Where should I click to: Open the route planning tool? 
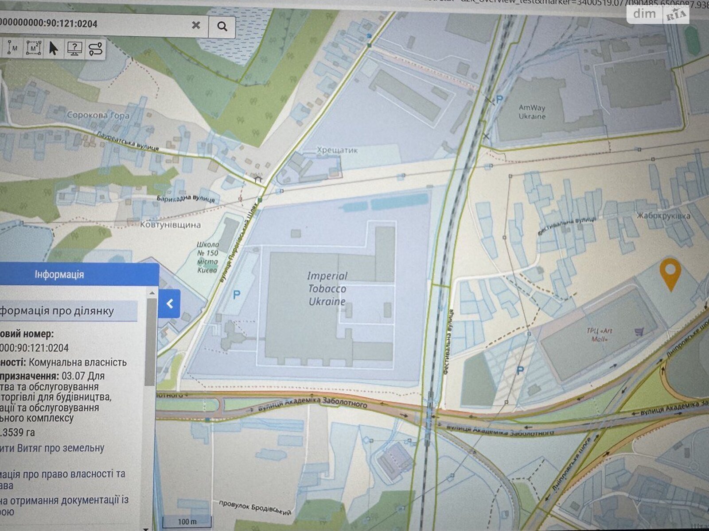tap(95, 48)
